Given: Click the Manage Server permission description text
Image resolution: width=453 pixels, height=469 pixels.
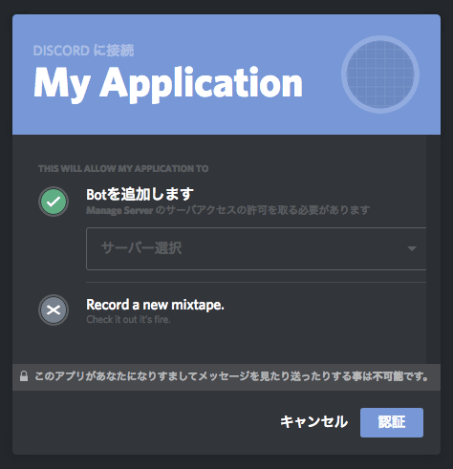Looking at the screenshot, I should (x=227, y=210).
